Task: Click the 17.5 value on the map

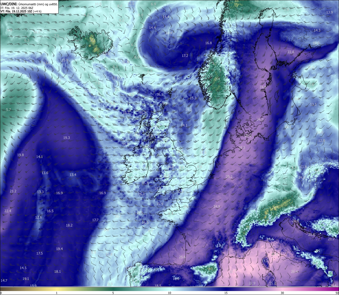Action: 39,253
